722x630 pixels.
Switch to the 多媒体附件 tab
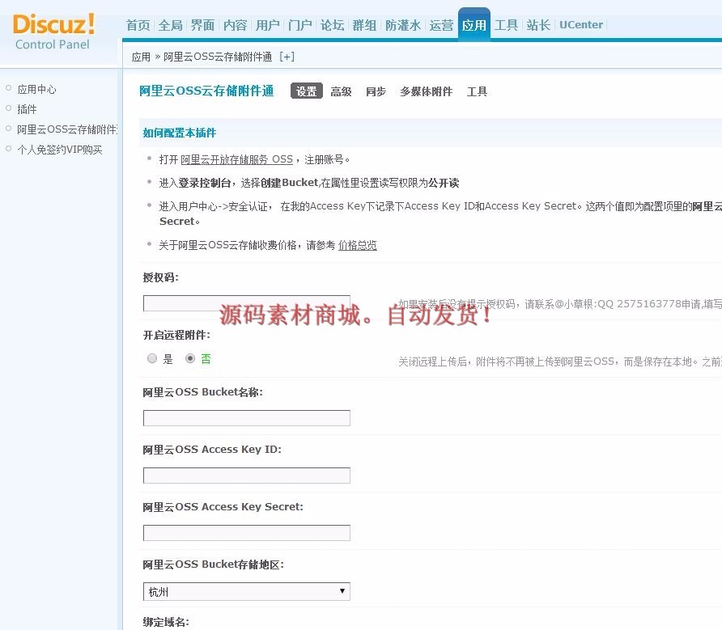(x=426, y=91)
